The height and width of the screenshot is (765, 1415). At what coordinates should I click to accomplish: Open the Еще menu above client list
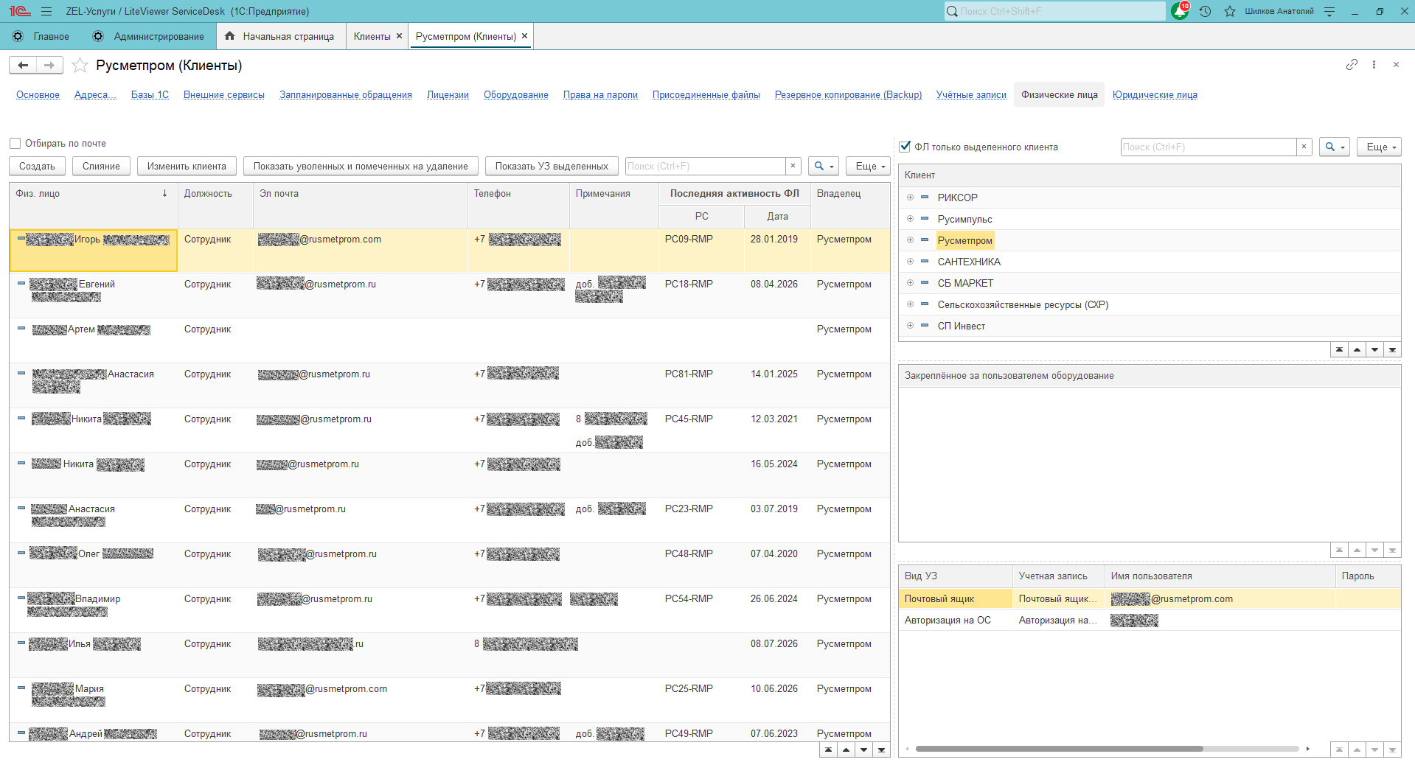pyautogui.click(x=1379, y=147)
